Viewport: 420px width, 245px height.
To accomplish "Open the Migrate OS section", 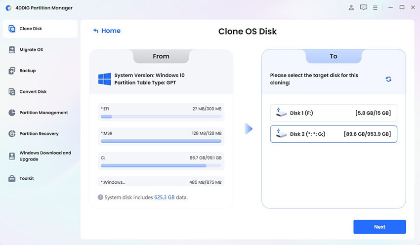I will [x=31, y=49].
